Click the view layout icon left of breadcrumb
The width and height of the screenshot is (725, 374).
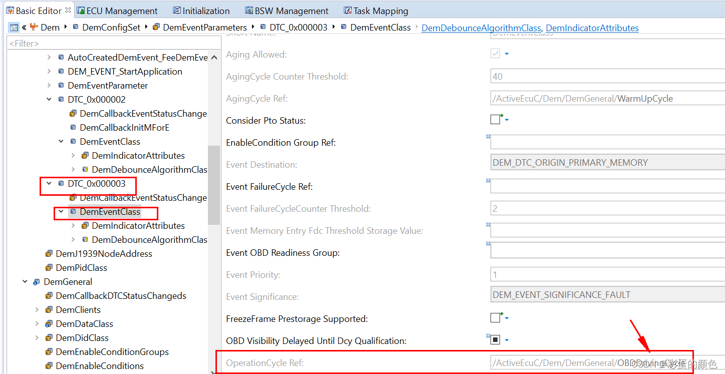[x=14, y=28]
